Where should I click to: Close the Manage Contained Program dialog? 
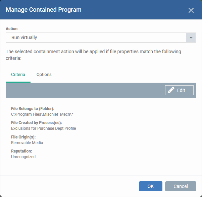click(x=191, y=10)
